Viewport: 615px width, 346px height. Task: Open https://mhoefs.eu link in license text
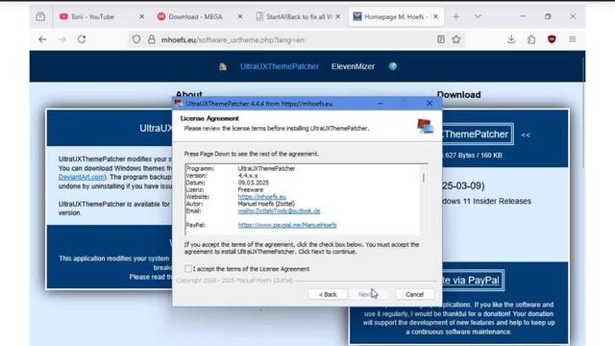[x=262, y=197]
